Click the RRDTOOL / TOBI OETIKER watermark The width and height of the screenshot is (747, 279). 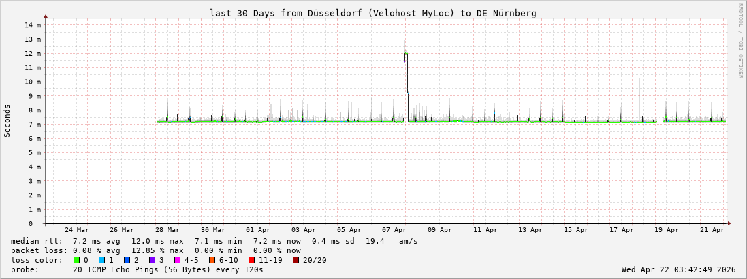pyautogui.click(x=740, y=41)
